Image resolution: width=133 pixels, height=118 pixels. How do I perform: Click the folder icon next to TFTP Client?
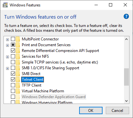click(x=18, y=85)
